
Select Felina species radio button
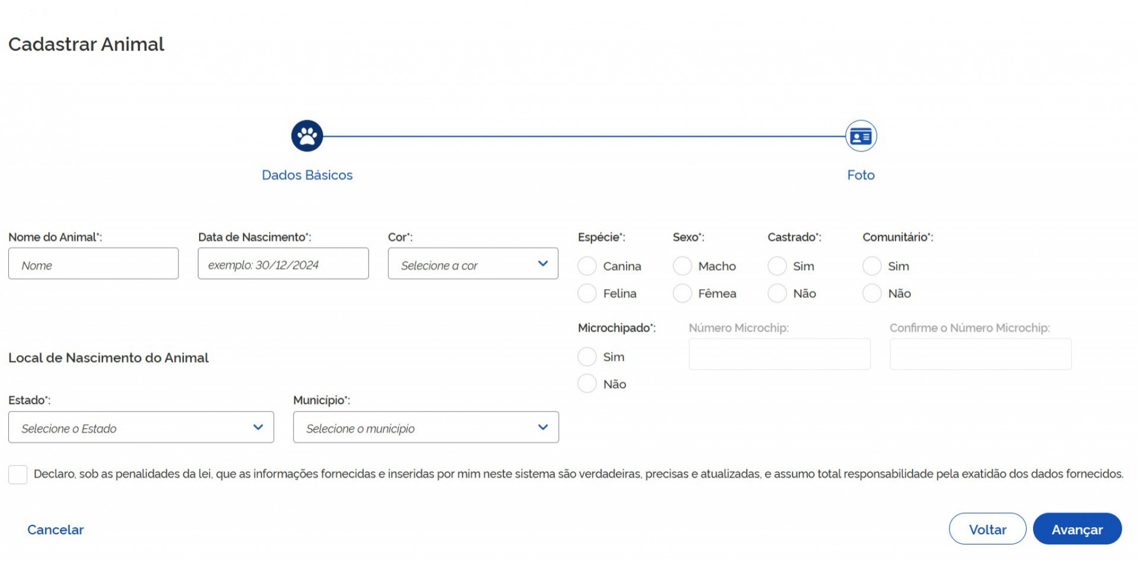(587, 293)
